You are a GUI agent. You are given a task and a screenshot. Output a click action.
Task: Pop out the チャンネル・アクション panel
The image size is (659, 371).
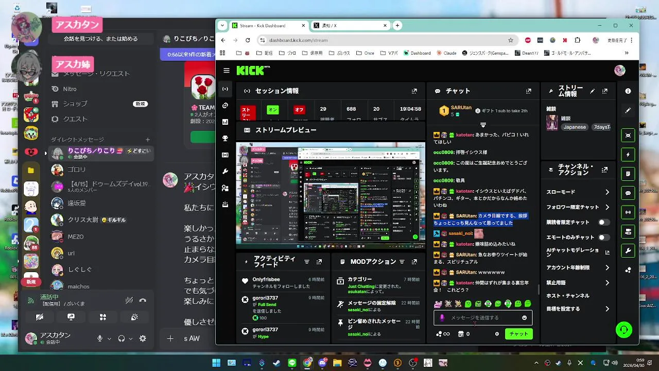coord(604,170)
